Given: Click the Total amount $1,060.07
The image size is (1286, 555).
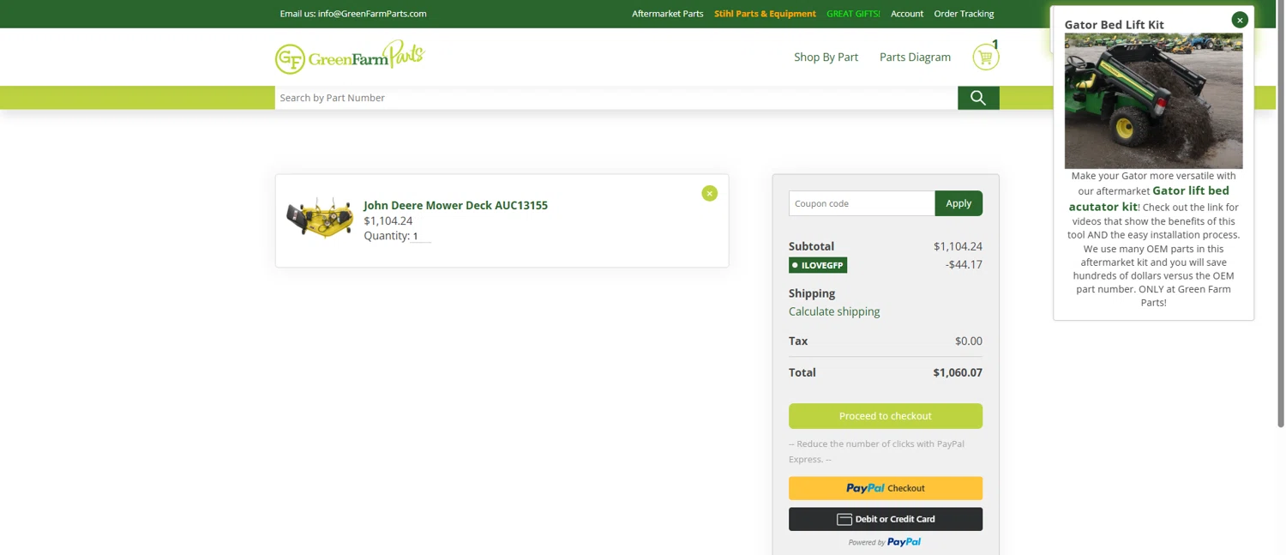Looking at the screenshot, I should click(x=958, y=372).
